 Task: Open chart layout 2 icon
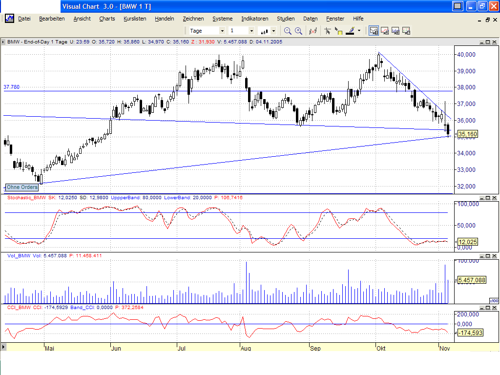[x=385, y=30]
